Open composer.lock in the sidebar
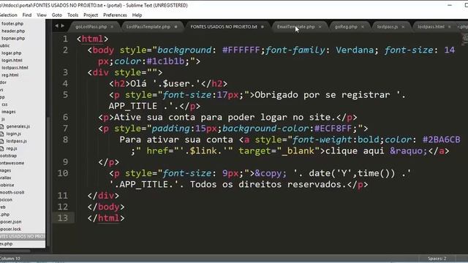Image resolution: width=468 pixels, height=263 pixels. (x=10, y=229)
